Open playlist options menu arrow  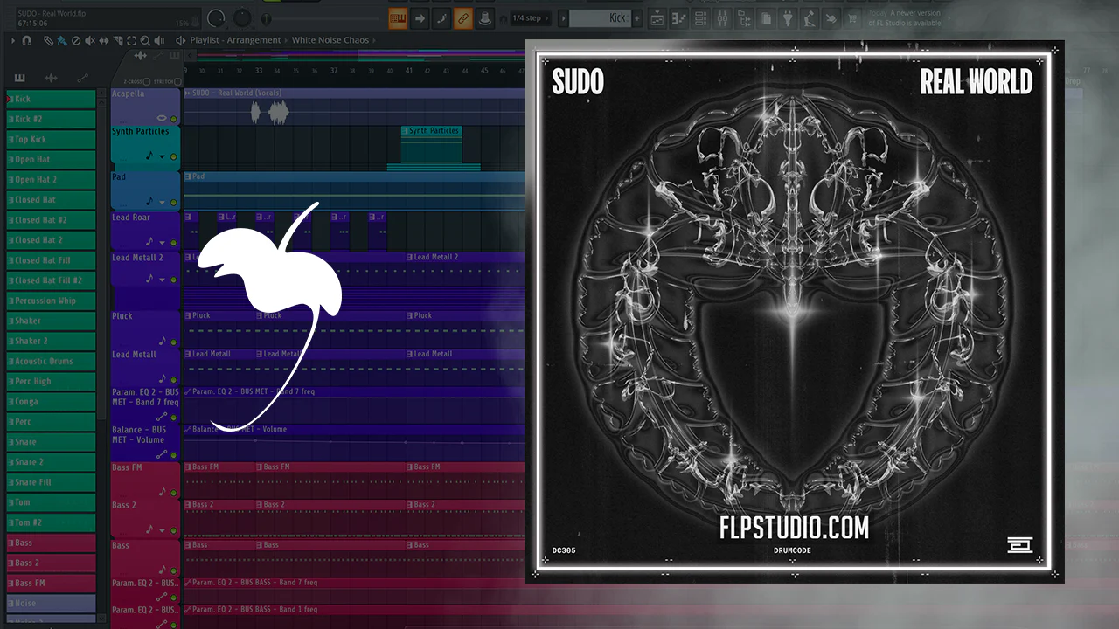click(13, 40)
